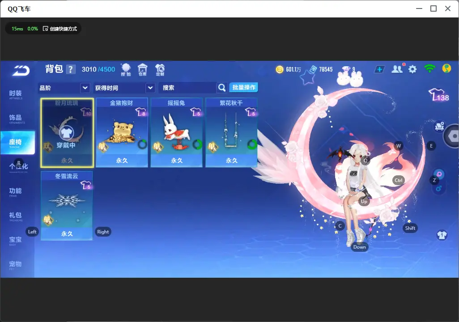The image size is (459, 322).
Task: Switch to the 时装 tab
Action: pyautogui.click(x=15, y=94)
